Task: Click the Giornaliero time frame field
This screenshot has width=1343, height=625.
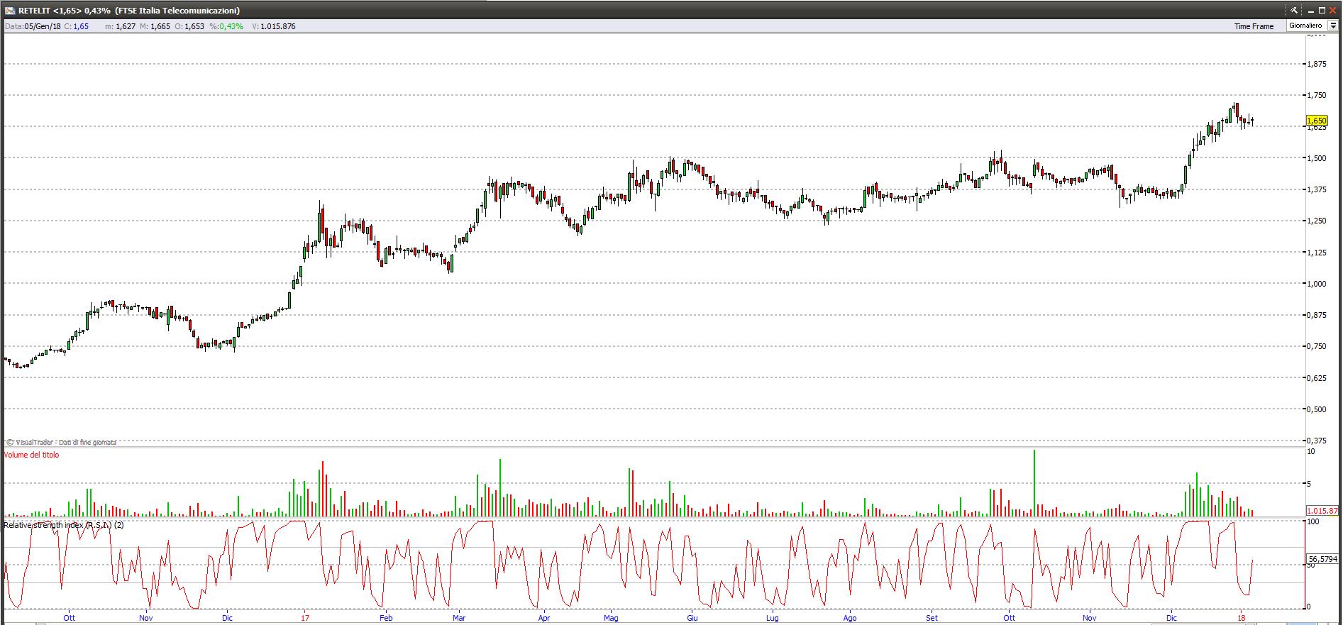Action: tap(1306, 26)
